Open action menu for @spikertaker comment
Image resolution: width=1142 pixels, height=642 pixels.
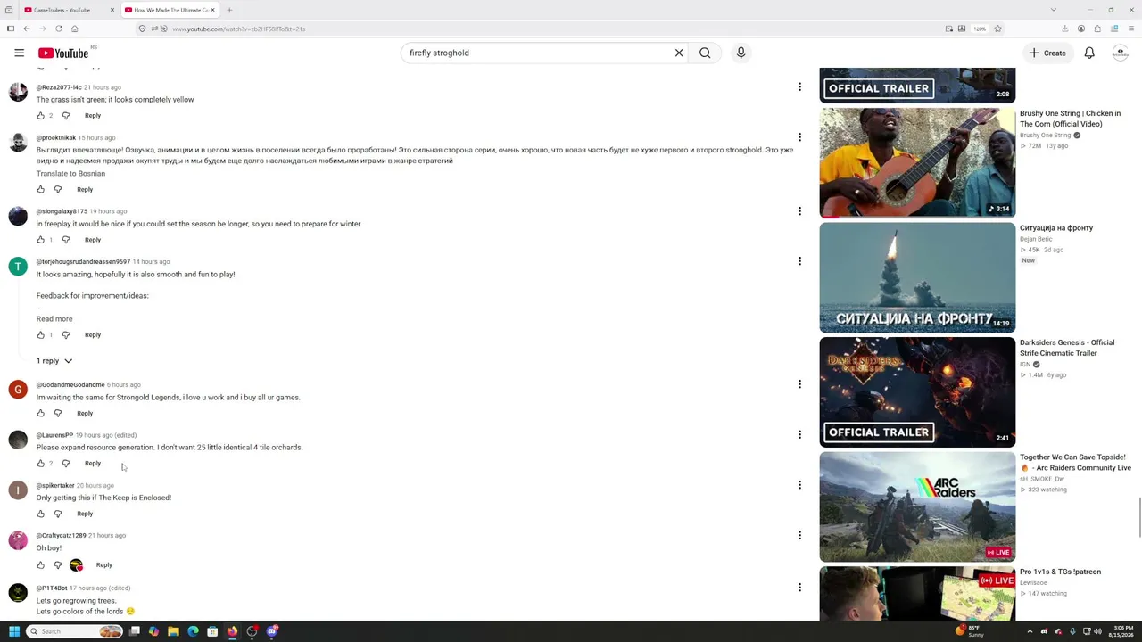tap(799, 485)
